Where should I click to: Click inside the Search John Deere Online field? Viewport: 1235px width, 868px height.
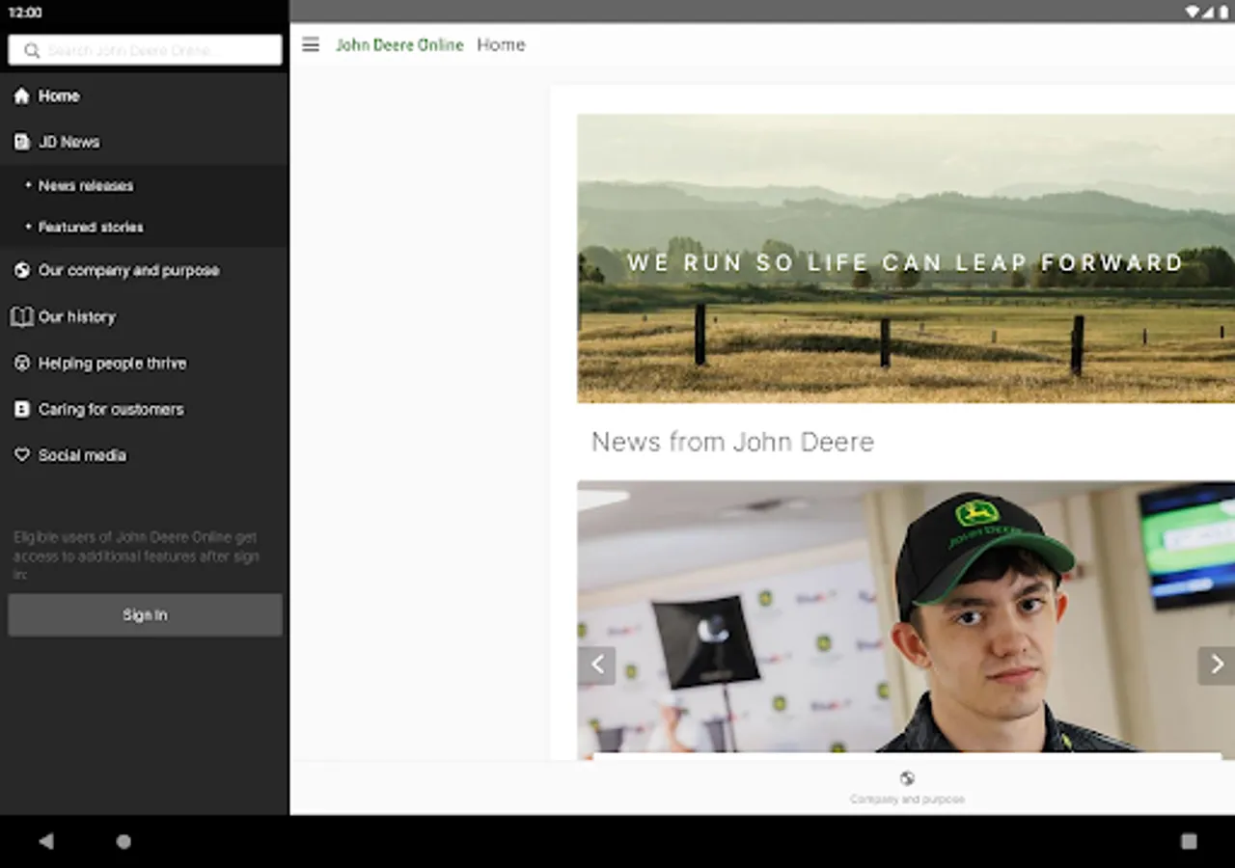[x=145, y=49]
